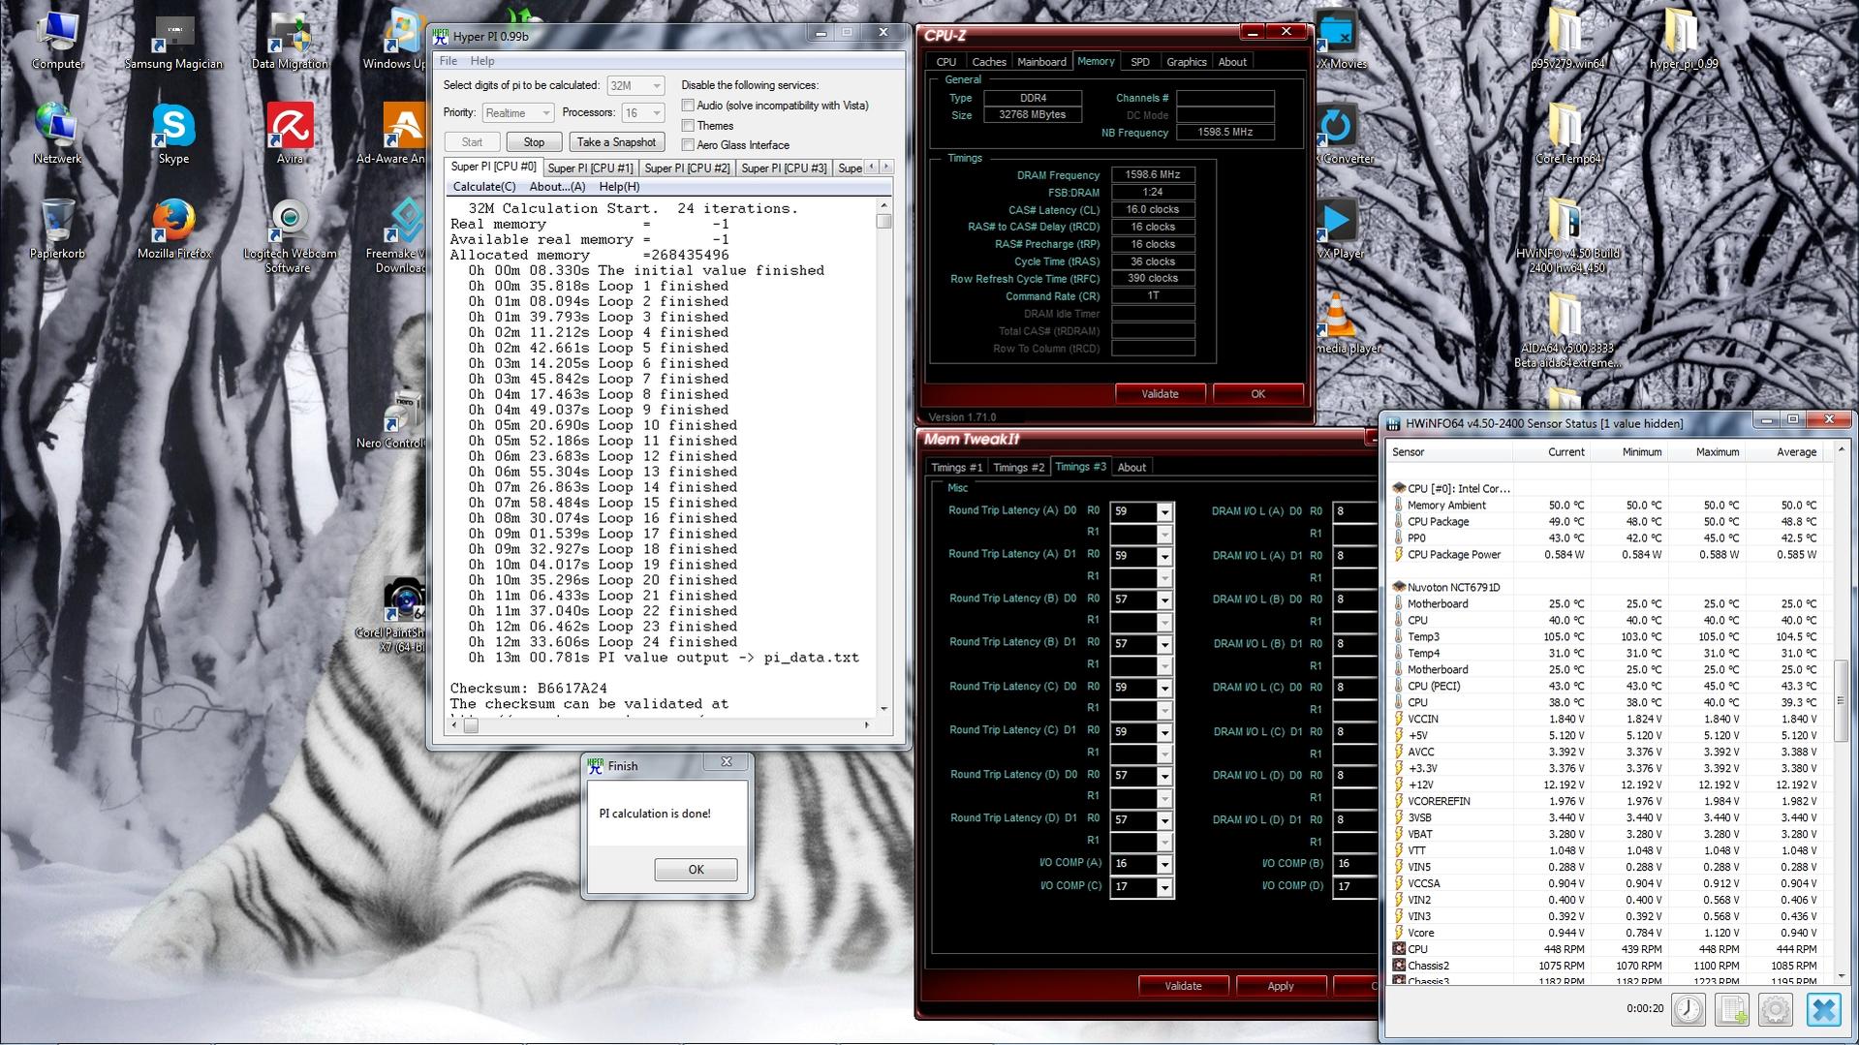Click the HWiNFO clock timer icon
1859x1045 pixels.
(x=1689, y=1009)
